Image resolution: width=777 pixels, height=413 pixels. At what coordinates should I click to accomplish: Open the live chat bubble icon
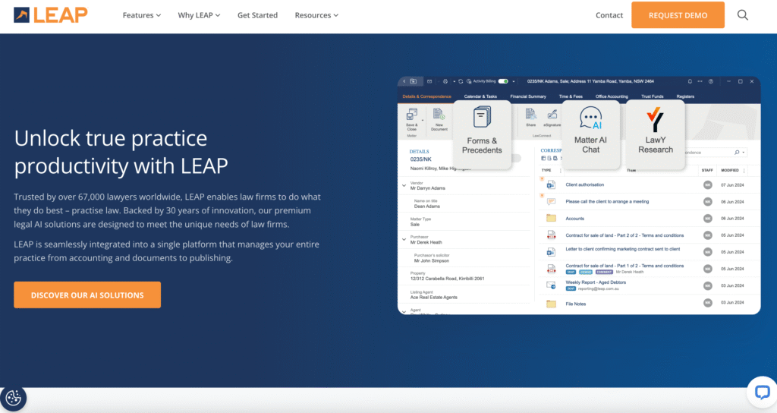(762, 393)
